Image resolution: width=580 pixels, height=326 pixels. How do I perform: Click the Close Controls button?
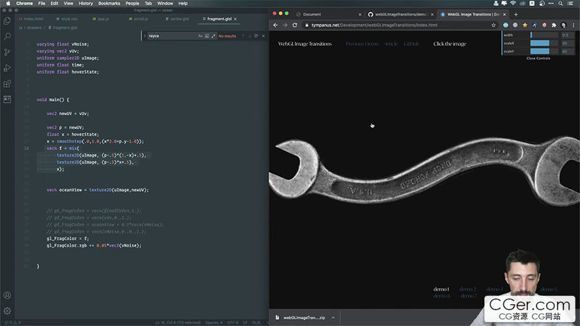(x=538, y=59)
